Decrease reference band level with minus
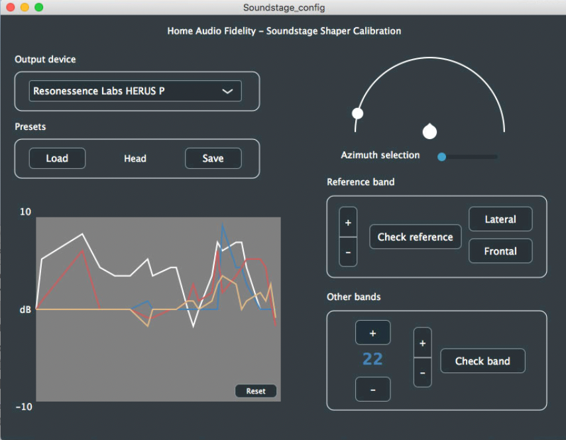566x440 pixels. (348, 252)
